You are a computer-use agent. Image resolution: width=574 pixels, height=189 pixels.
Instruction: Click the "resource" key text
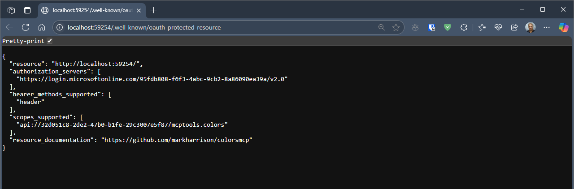click(x=27, y=64)
